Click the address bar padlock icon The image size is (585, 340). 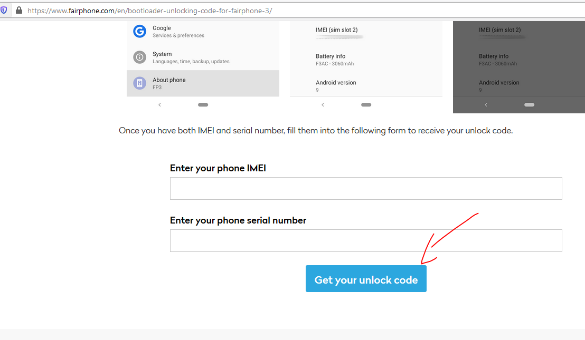coord(18,10)
